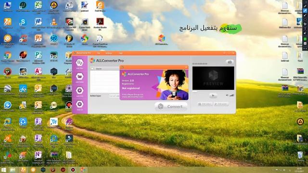The height and width of the screenshot is (173, 308).
Task: Select the AIMP orange triangle icon top row
Action: [53, 5]
